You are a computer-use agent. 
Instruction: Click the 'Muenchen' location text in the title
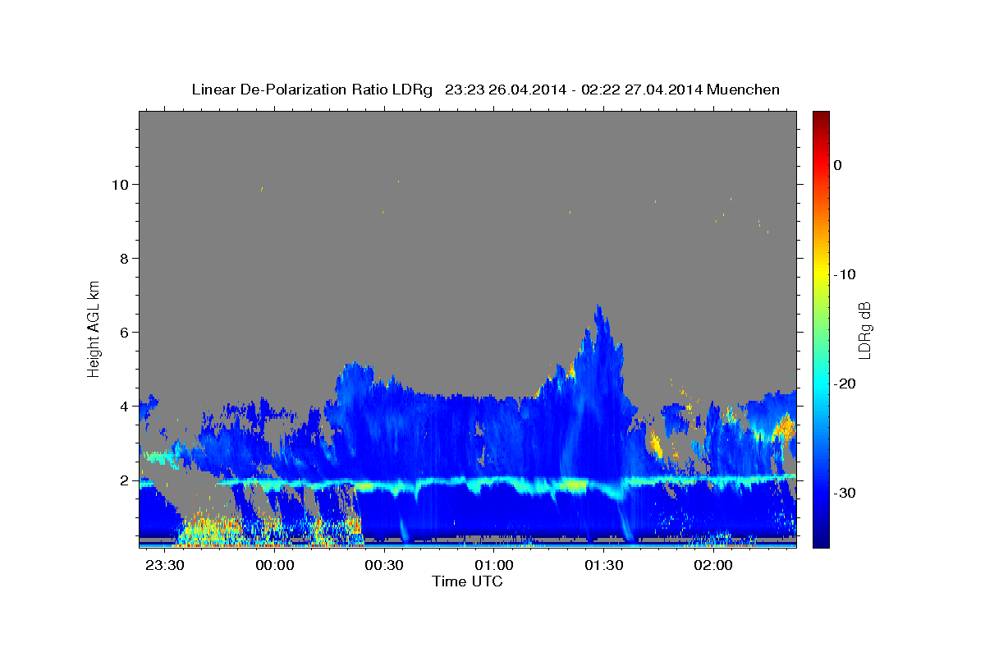pyautogui.click(x=744, y=90)
